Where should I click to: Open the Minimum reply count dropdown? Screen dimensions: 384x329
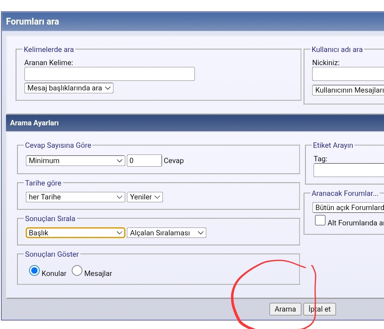[75, 161]
